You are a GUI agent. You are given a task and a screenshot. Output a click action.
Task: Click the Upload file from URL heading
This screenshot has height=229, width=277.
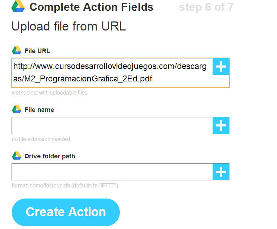[69, 26]
